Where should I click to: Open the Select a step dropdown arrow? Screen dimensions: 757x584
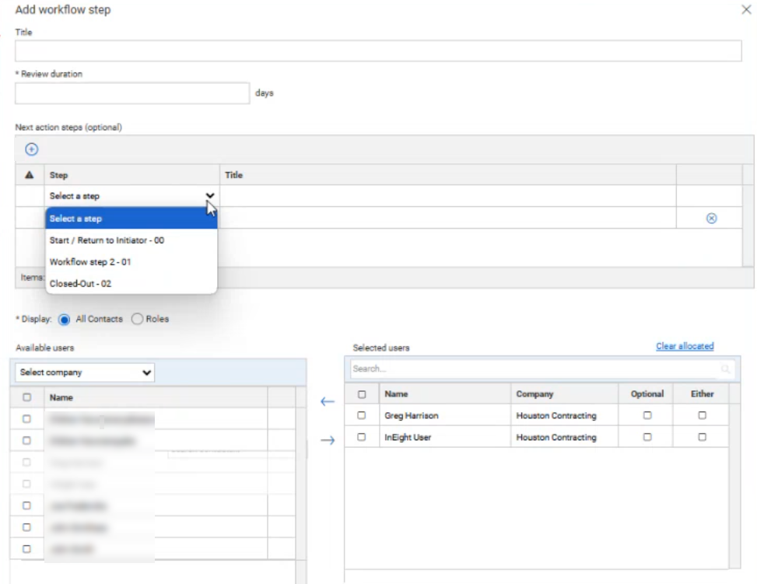click(209, 195)
